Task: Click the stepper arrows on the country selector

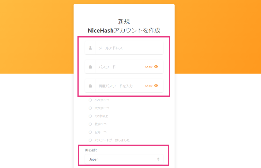Action: click(x=159, y=159)
